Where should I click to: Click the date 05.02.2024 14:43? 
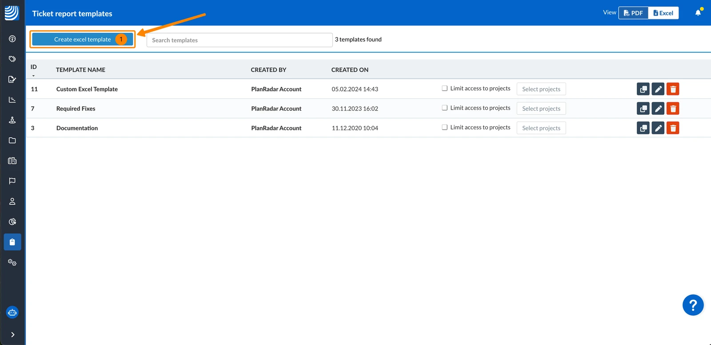click(355, 89)
